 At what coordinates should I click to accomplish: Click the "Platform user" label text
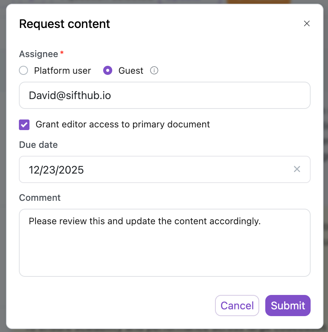(62, 71)
